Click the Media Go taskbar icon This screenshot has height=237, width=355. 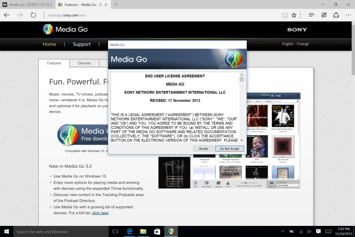(x=171, y=231)
